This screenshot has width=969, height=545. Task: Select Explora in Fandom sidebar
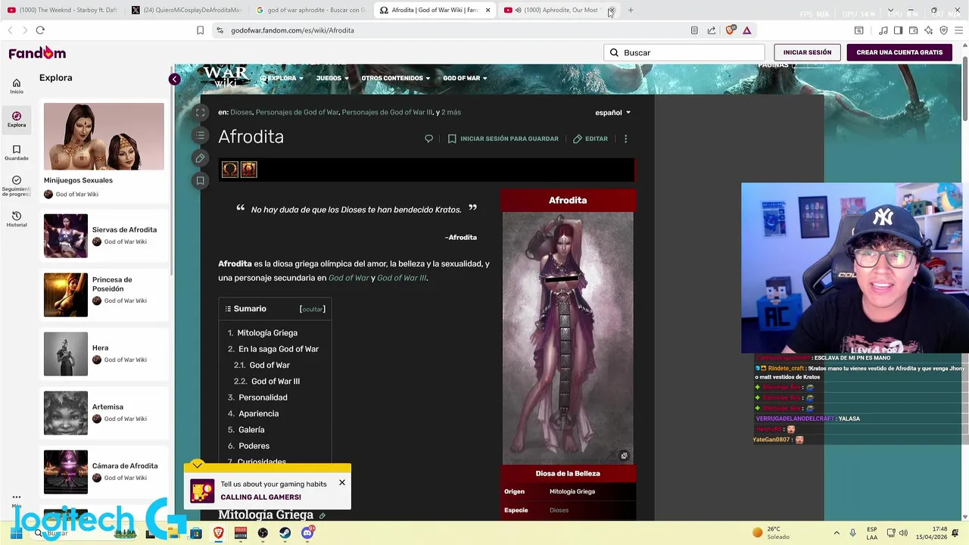click(17, 120)
